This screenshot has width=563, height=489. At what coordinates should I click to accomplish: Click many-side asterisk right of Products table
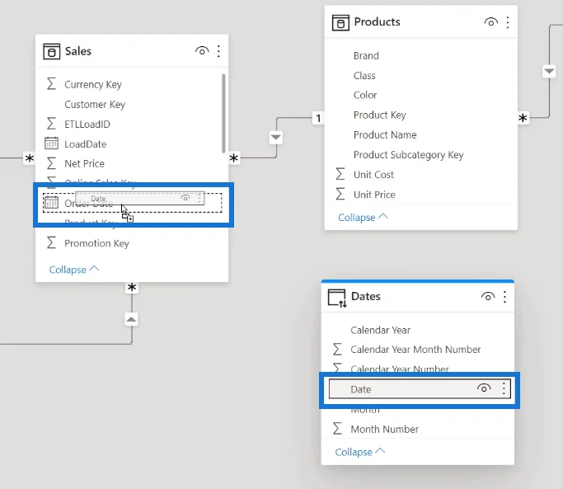coord(523,118)
